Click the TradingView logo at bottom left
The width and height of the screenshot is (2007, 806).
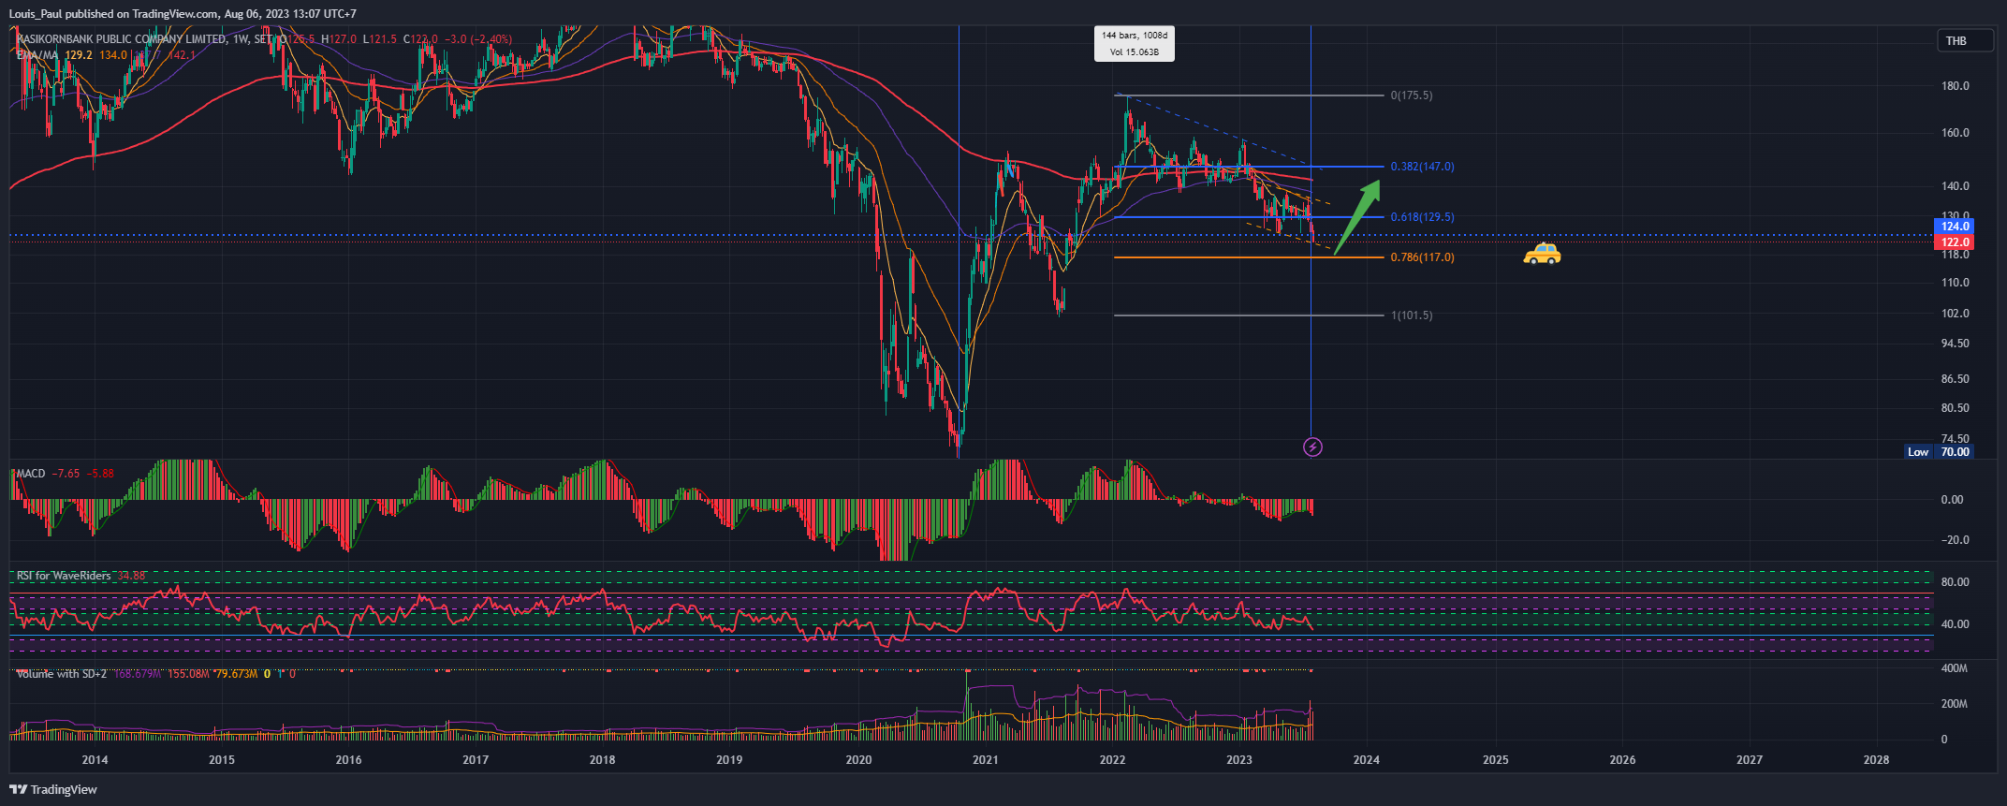click(53, 789)
